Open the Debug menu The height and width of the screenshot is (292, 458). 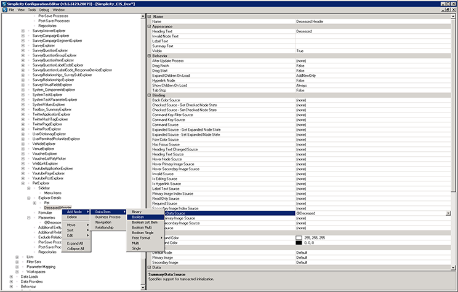tap(44, 10)
